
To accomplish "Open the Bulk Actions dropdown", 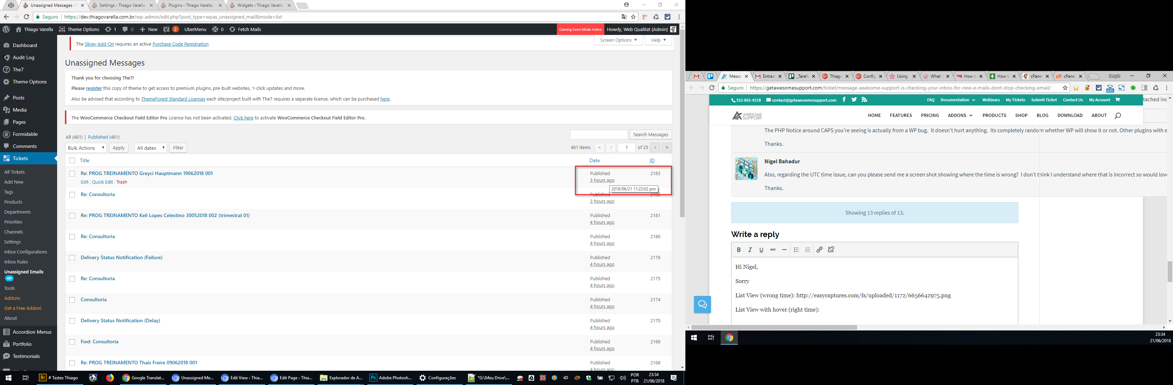I will pos(86,148).
